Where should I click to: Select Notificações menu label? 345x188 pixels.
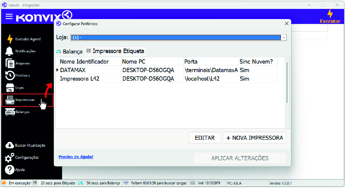(x=25, y=51)
